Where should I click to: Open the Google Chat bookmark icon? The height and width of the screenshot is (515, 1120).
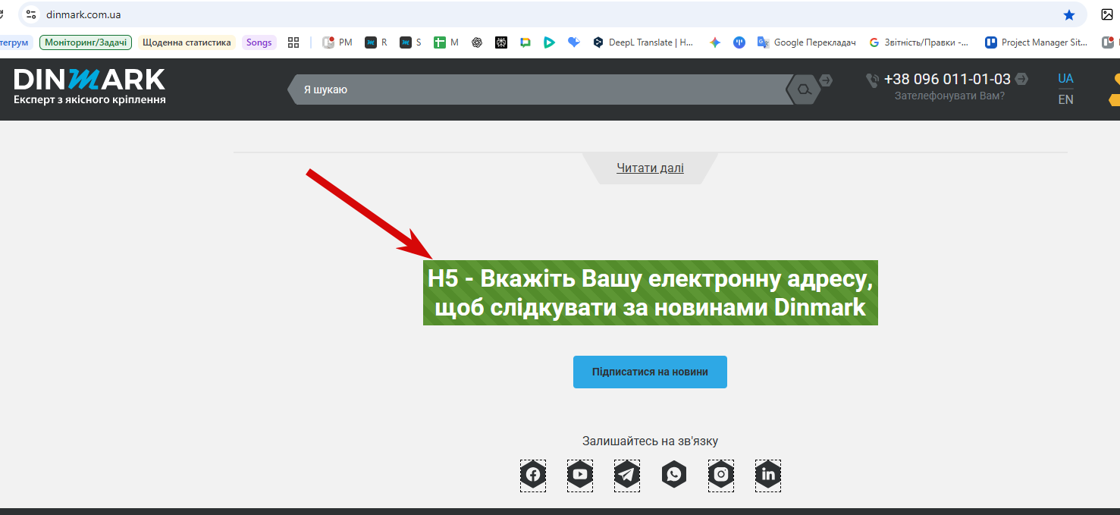point(525,42)
